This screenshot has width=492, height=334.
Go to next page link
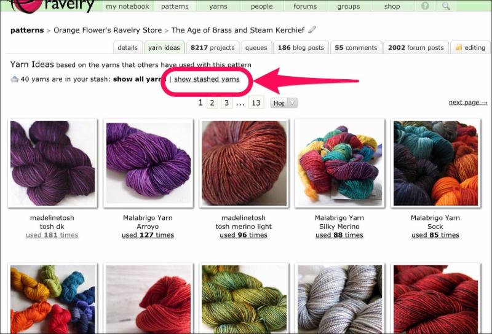point(468,103)
